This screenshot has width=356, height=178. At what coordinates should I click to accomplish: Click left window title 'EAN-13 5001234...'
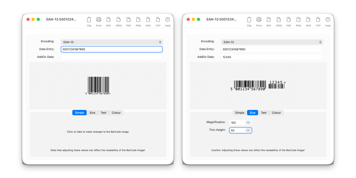click(x=61, y=19)
